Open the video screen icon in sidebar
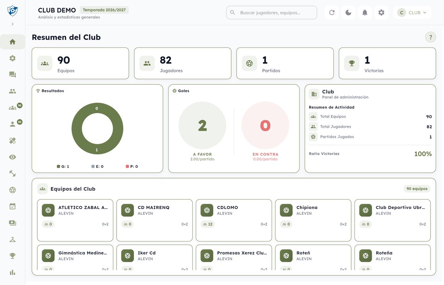 click(x=12, y=223)
